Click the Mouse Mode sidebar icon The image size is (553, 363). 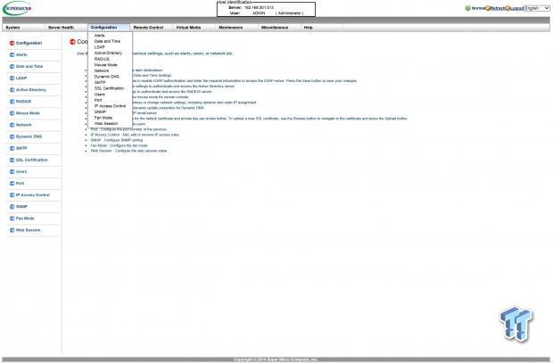point(12,113)
